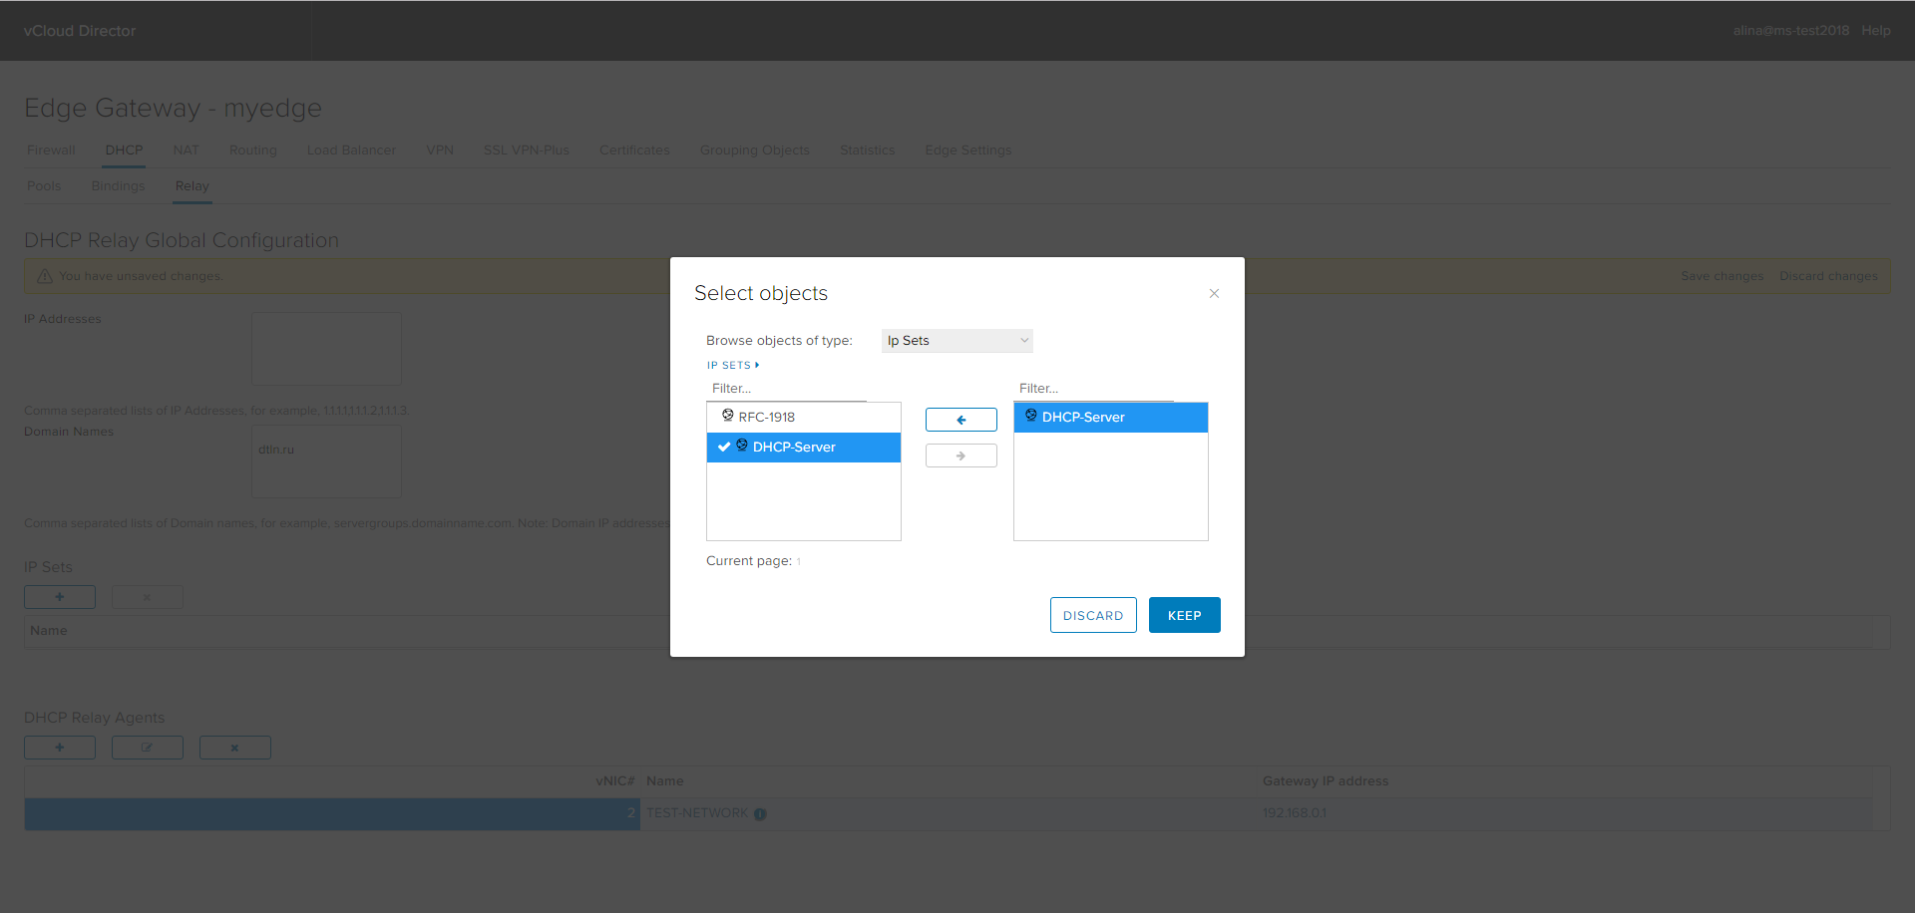
Task: Click the Domain Names text area containing dtln.ru
Action: click(326, 459)
